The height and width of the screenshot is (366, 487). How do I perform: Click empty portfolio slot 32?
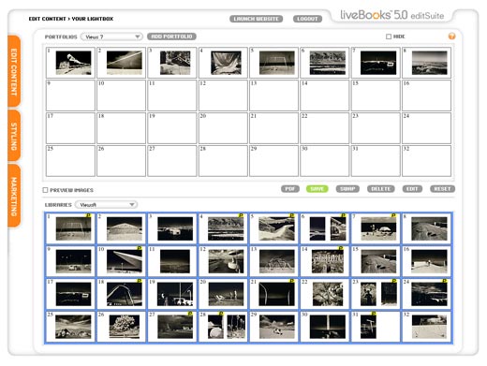click(x=427, y=161)
